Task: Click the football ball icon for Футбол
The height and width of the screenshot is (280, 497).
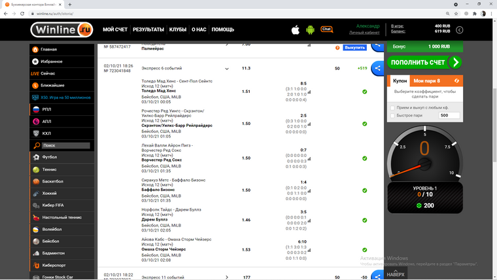Action: pos(36,157)
